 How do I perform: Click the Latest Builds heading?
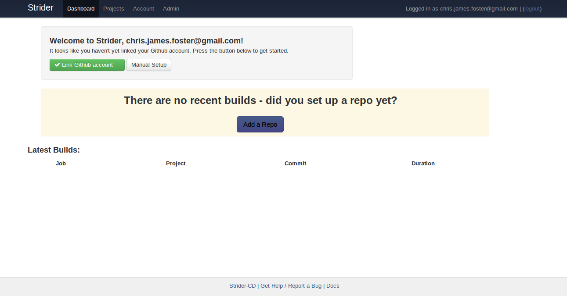54,150
